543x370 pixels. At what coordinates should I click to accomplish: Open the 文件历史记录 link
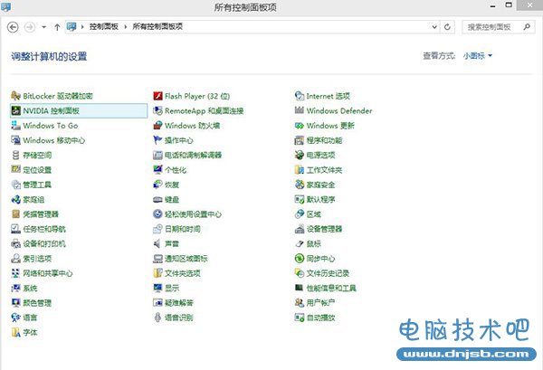coord(328,273)
